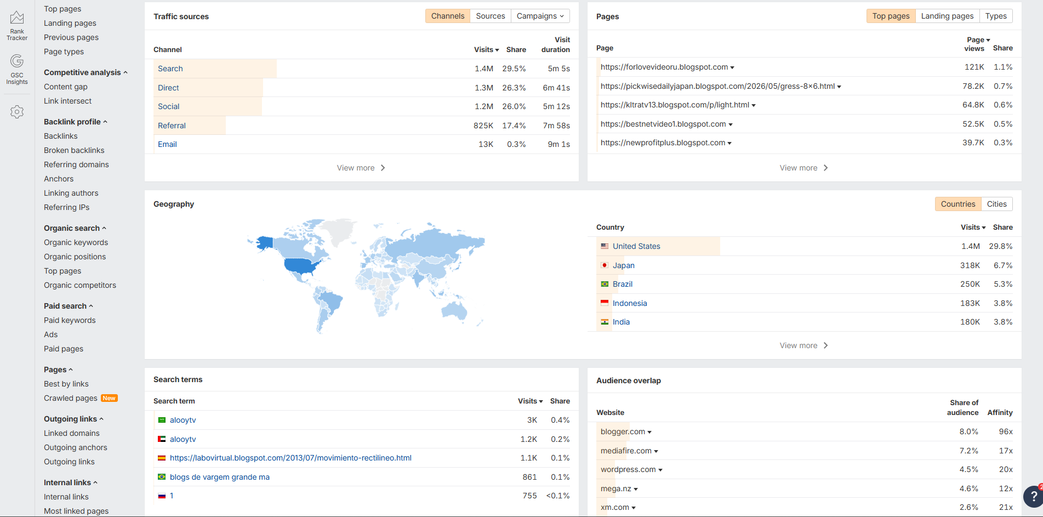Click the India flag icon
Screen dimensions: 1043x517
click(x=605, y=322)
